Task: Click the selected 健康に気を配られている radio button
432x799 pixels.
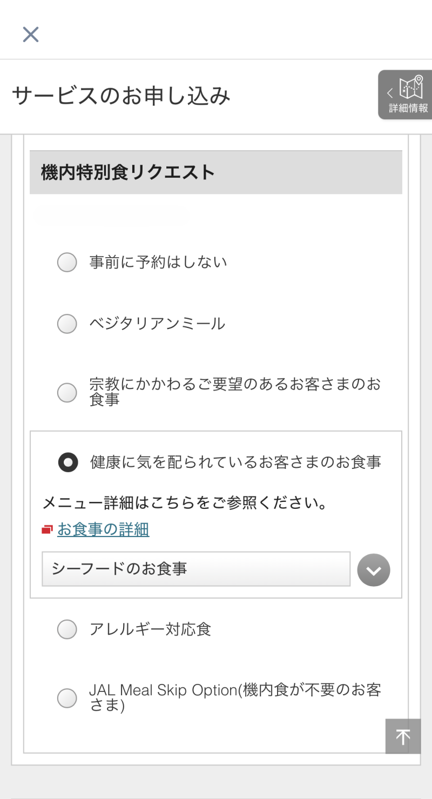Action: click(x=68, y=462)
